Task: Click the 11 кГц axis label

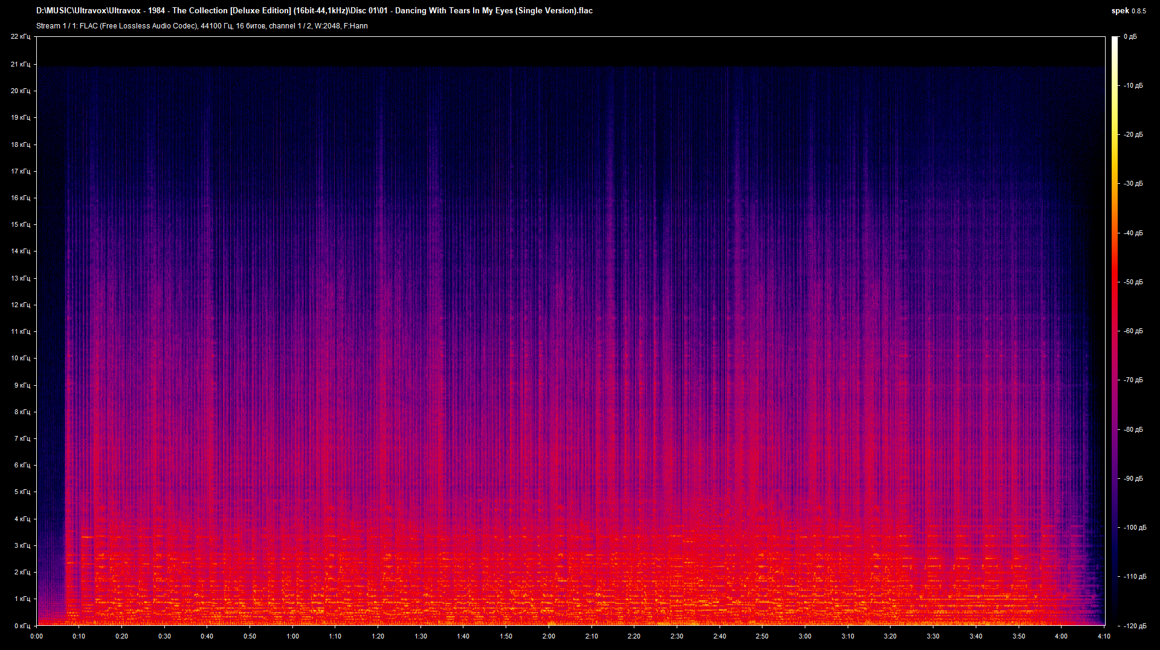Action: 22,331
